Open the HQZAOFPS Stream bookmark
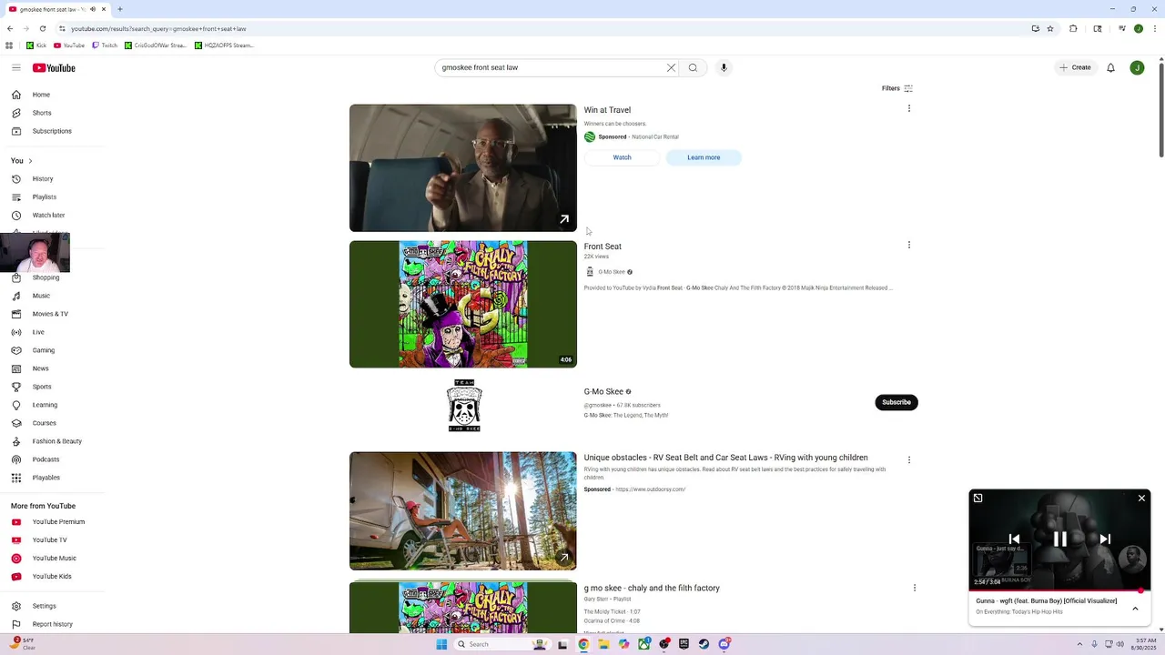1165x655 pixels. [224, 45]
